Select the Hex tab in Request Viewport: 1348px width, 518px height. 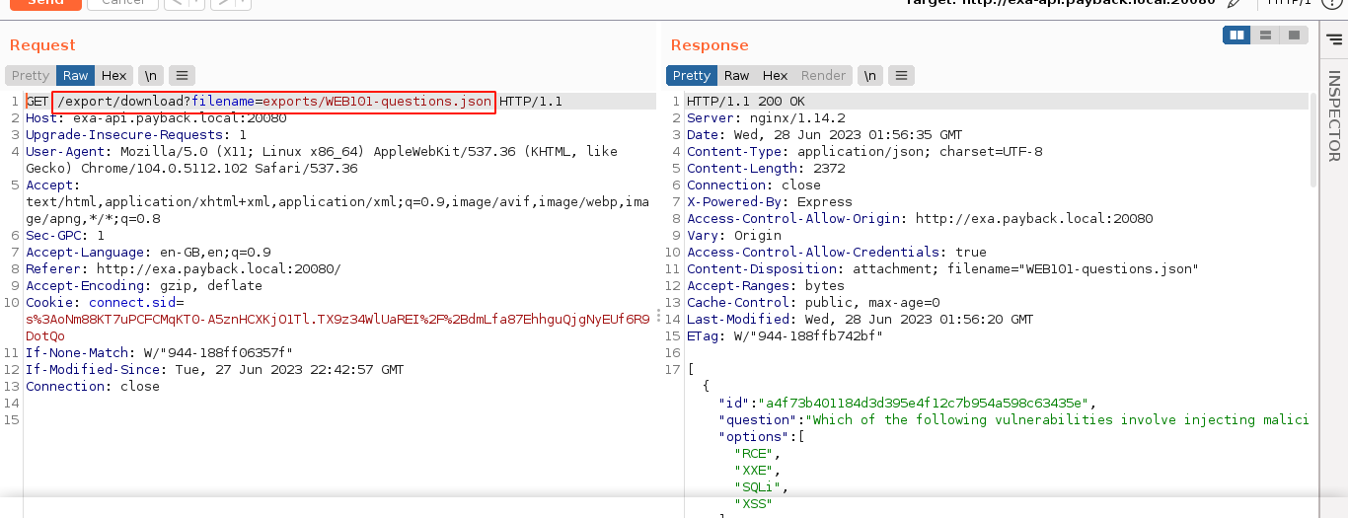tap(114, 76)
